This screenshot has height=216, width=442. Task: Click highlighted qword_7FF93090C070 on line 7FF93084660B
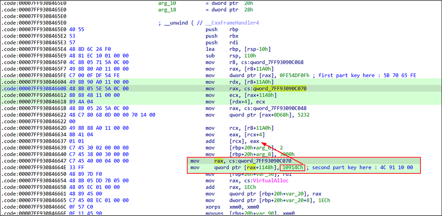[x=280, y=89]
